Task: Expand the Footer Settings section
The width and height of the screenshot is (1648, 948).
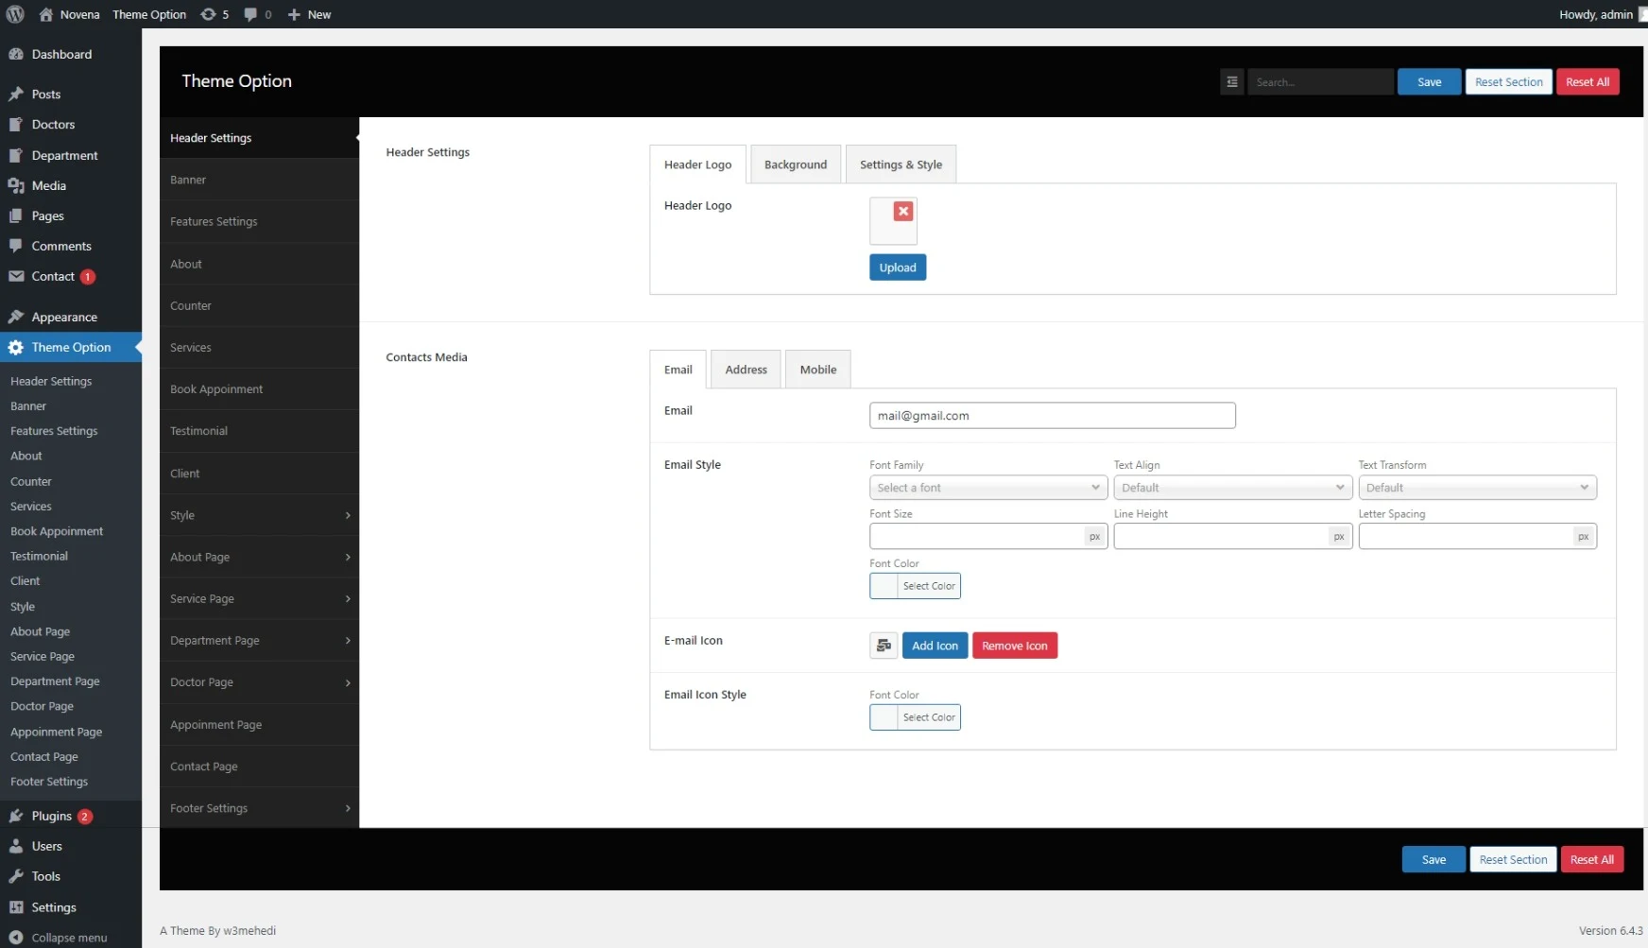Action: point(258,808)
